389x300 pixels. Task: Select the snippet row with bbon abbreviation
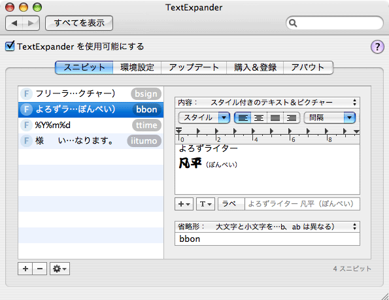pos(91,110)
